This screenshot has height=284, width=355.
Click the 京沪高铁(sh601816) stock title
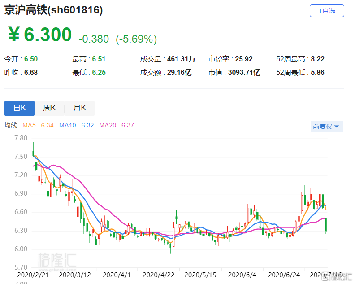tap(54, 11)
